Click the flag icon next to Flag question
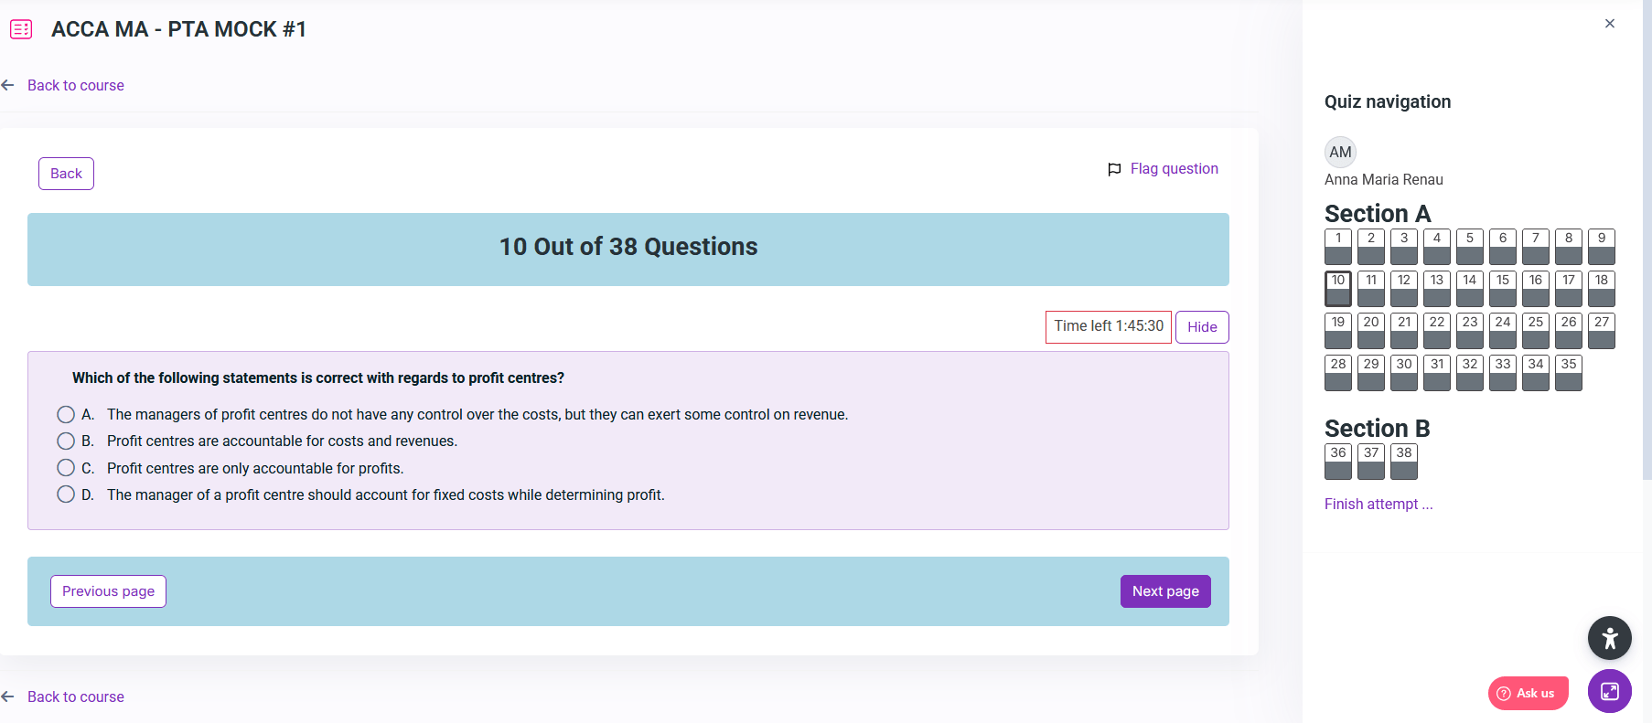The image size is (1652, 723). (1113, 169)
